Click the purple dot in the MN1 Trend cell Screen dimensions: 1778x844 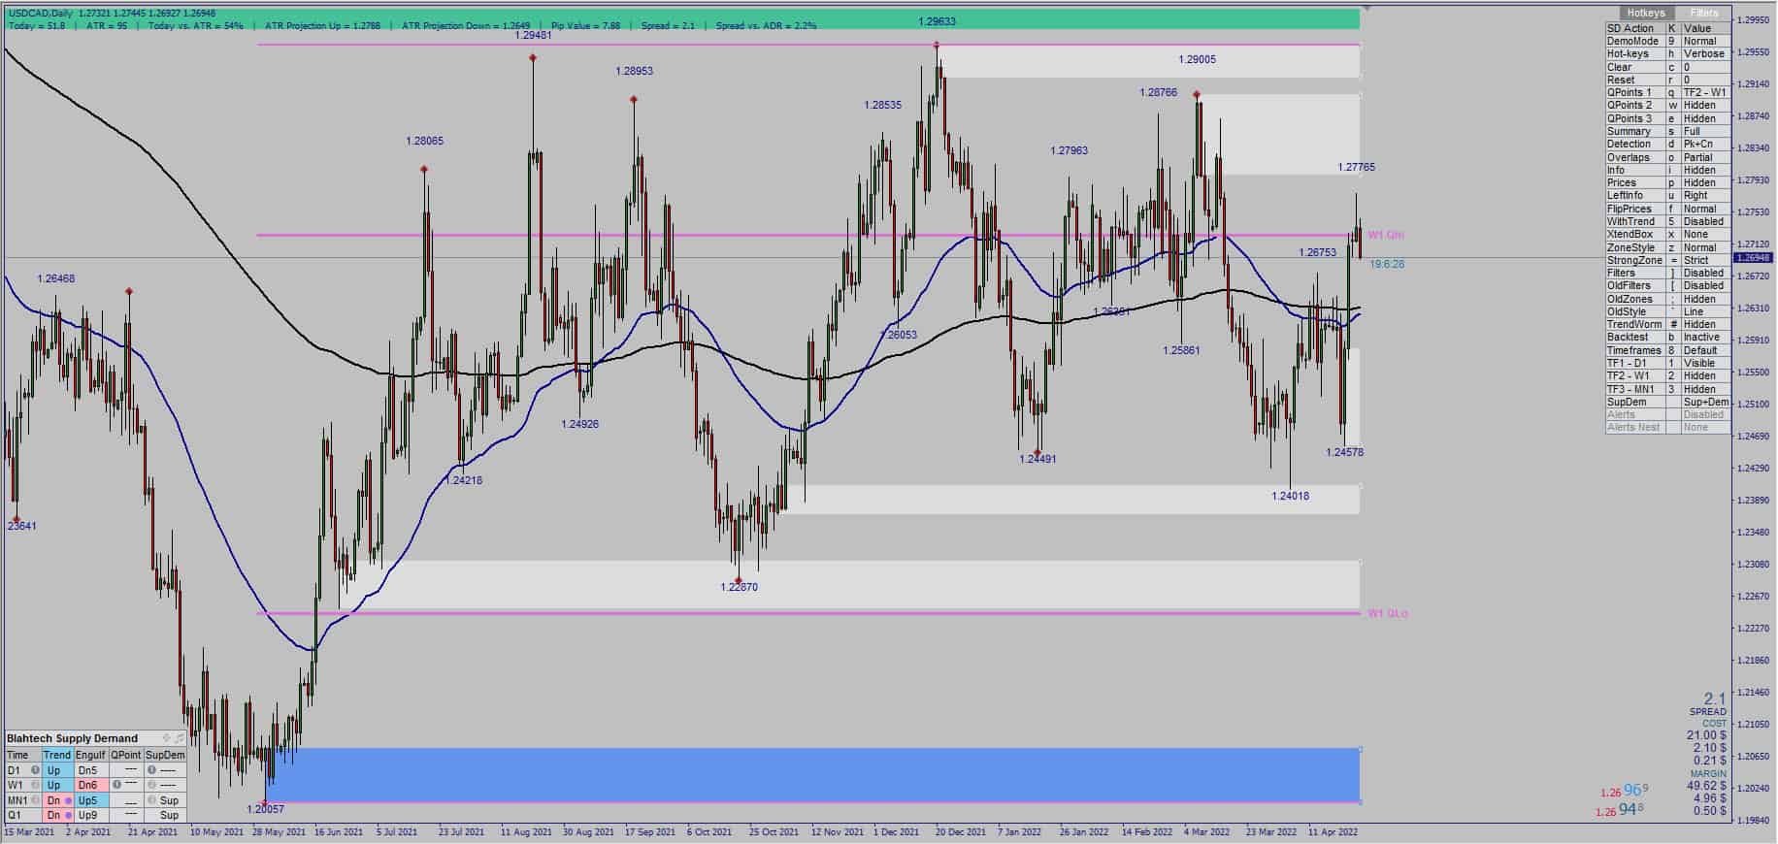pyautogui.click(x=68, y=800)
